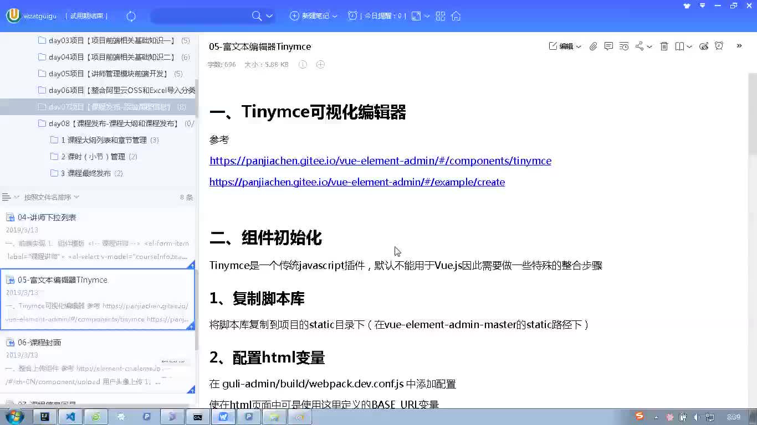Click the note reminder alarm icon
Screen dimensions: 757x425
pyautogui.click(x=719, y=46)
